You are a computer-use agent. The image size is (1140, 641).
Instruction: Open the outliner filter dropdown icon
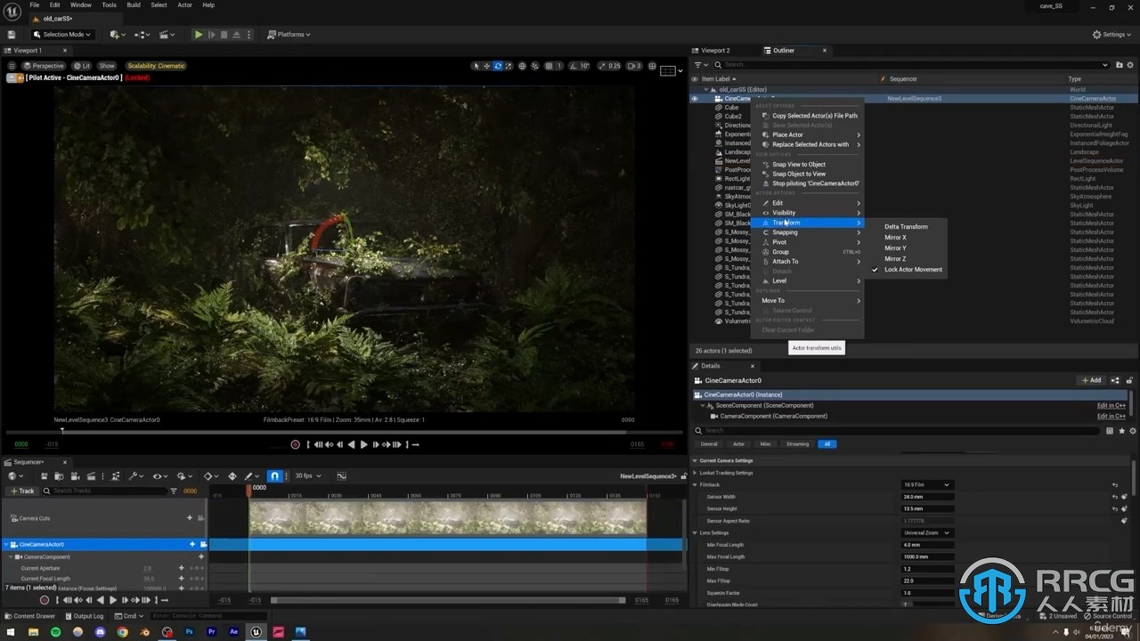pyautogui.click(x=699, y=65)
